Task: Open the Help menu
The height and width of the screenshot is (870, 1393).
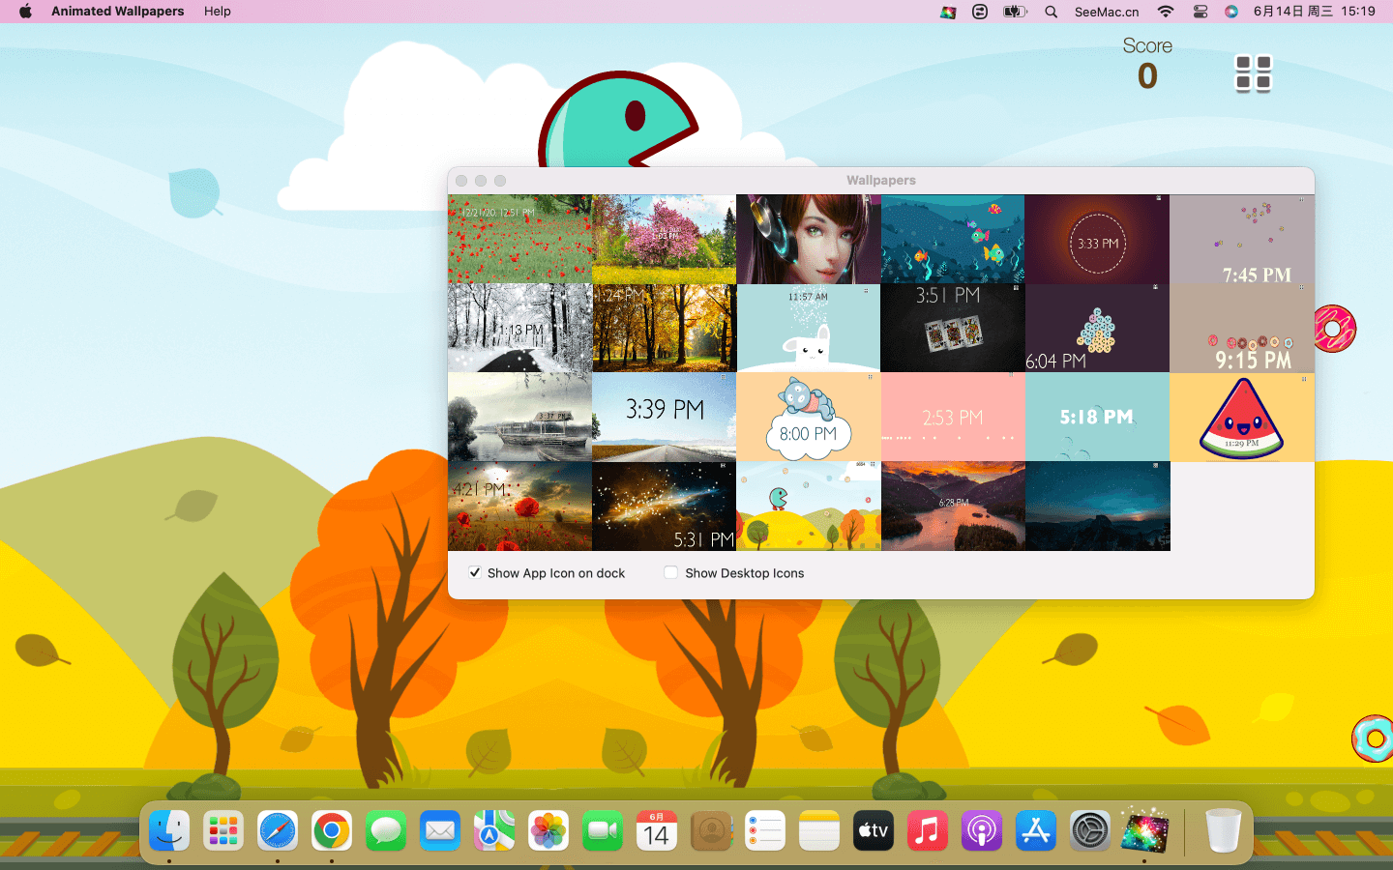Action: (217, 12)
